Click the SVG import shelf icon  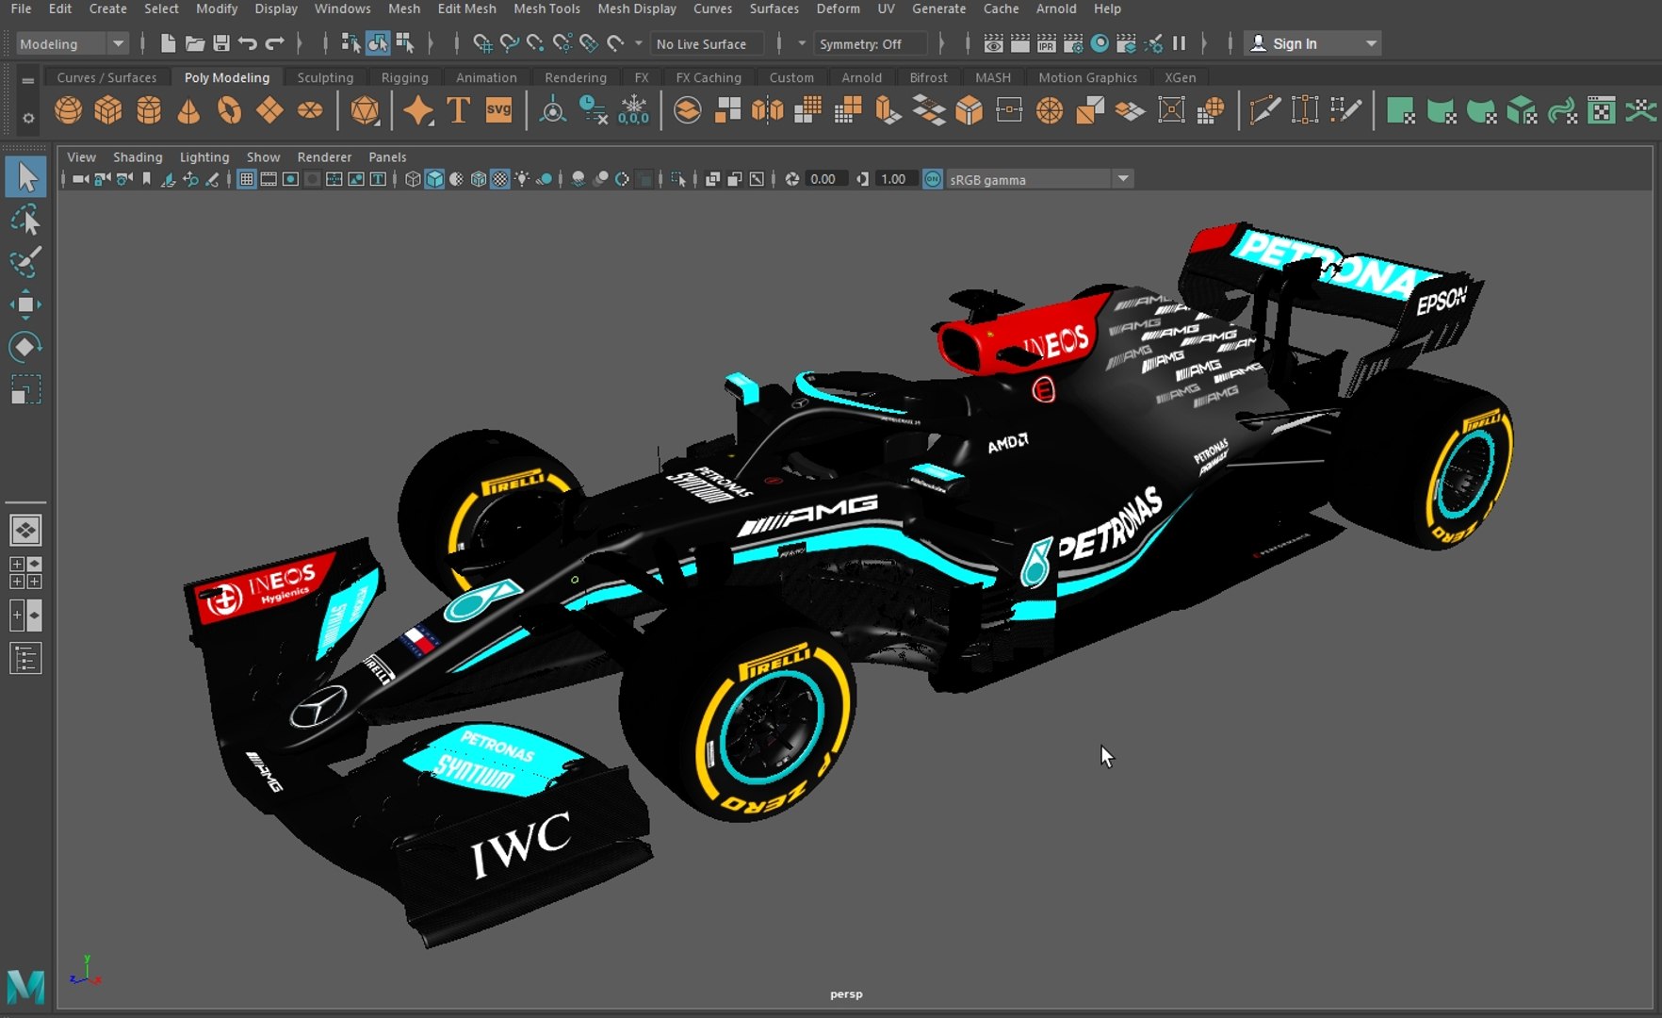coord(498,111)
